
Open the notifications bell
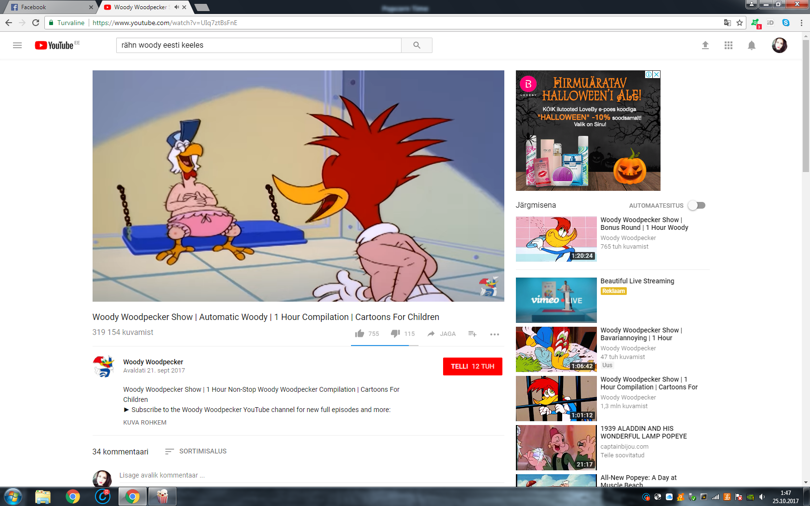pyautogui.click(x=752, y=45)
